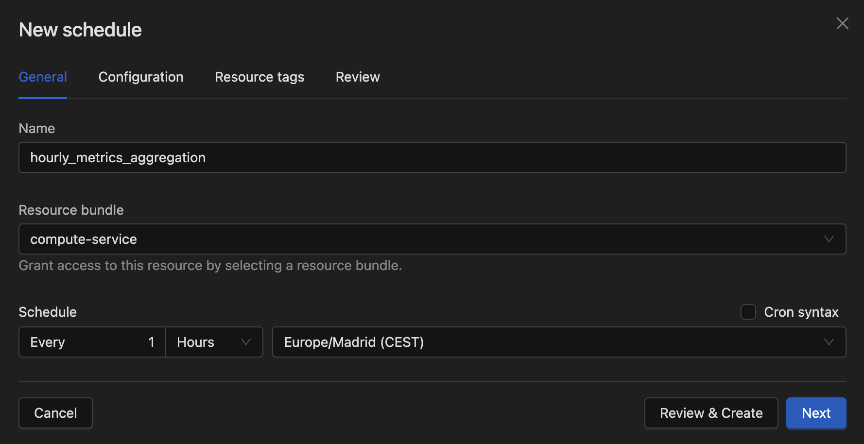
Task: Open the Europe/Madrid (CEST) timezone dropdown
Action: (x=549, y=342)
